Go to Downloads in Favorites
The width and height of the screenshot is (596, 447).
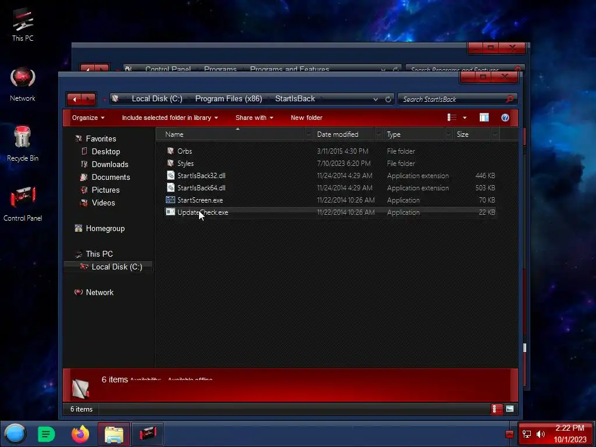(110, 164)
